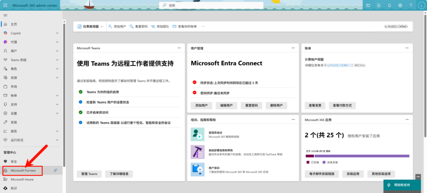
Task: Open the 仪表板视图 dropdown
Action: [x=90, y=26]
